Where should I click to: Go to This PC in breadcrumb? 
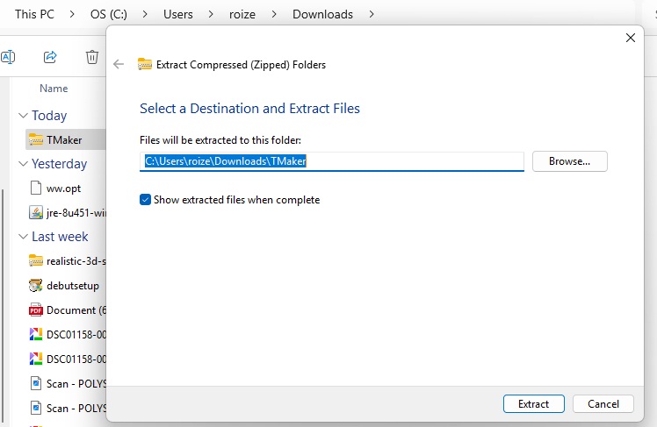[x=35, y=14]
